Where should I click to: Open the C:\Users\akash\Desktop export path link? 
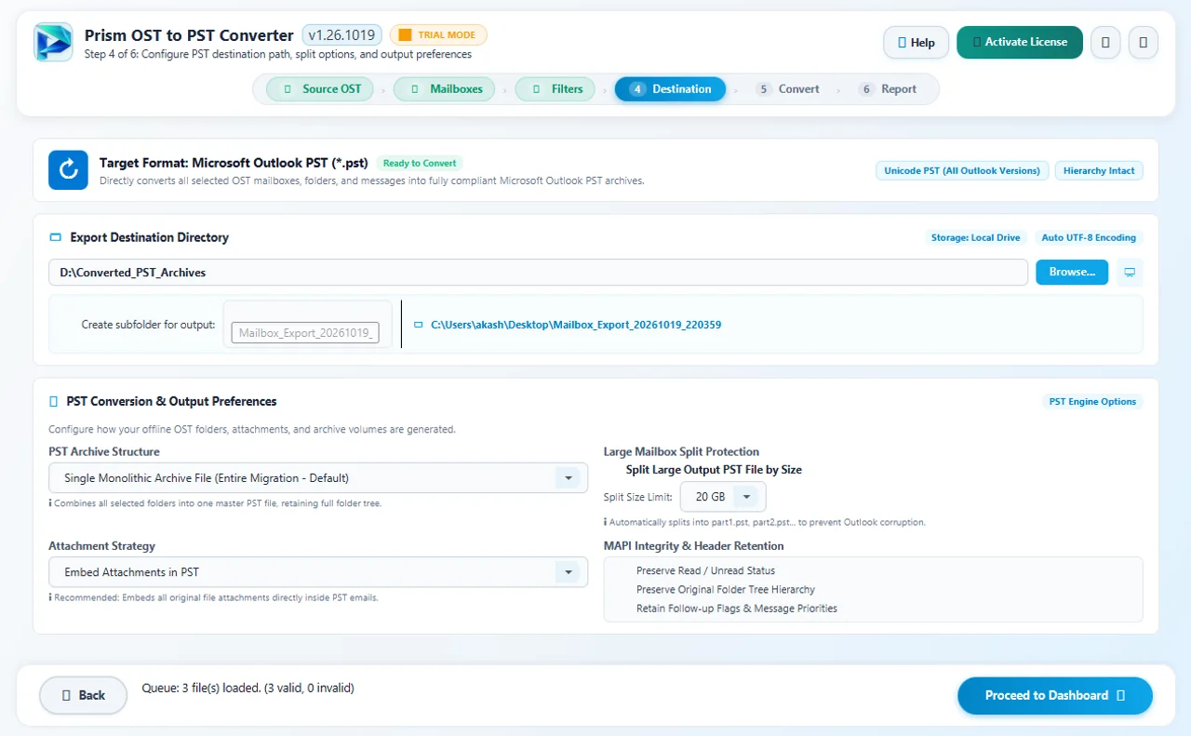(x=576, y=325)
